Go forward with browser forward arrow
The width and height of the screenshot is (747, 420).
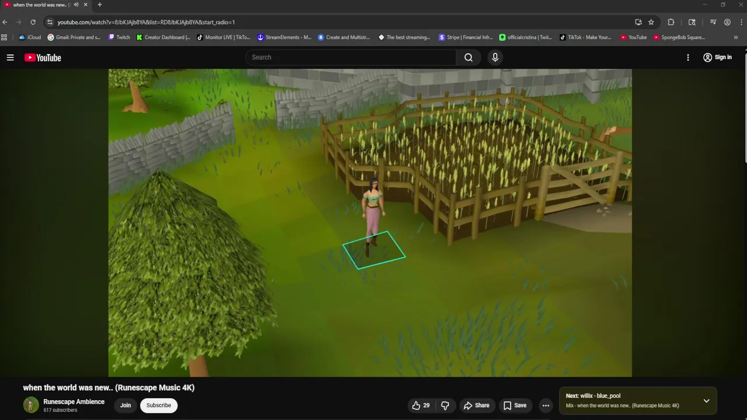pyautogui.click(x=19, y=22)
